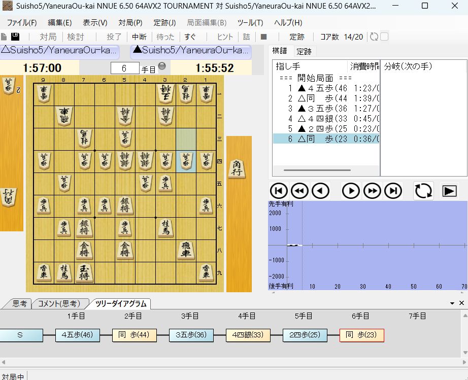Click the refresh arrows icon in toolbar
The height and width of the screenshot is (380, 468).
tap(374, 37)
